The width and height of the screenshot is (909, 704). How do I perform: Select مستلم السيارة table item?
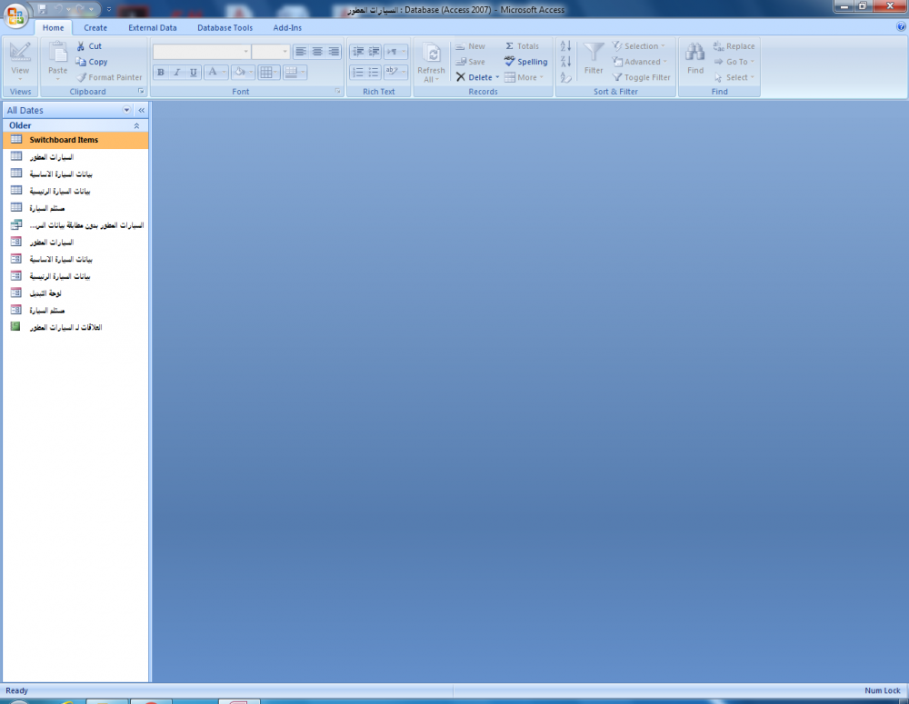pyautogui.click(x=75, y=208)
